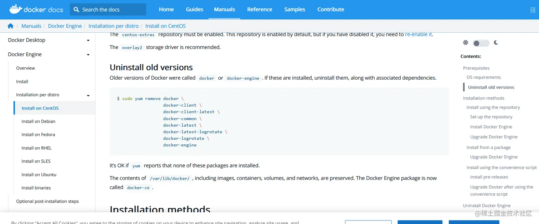Collapse Installation per distro arrow
Image resolution: width=539 pixels, height=224 pixels.
coord(88,95)
